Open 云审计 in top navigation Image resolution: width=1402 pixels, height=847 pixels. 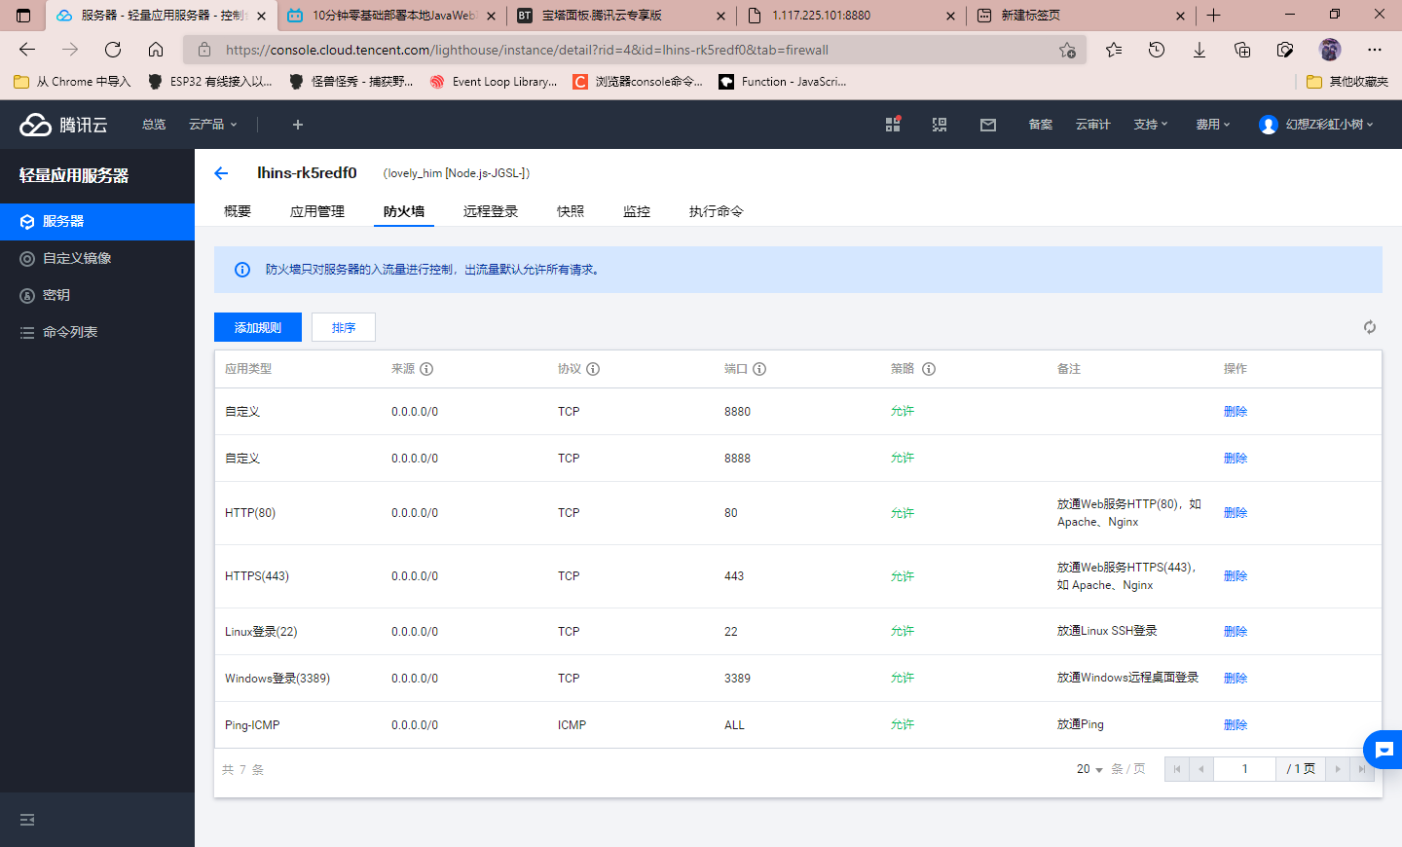click(x=1093, y=125)
